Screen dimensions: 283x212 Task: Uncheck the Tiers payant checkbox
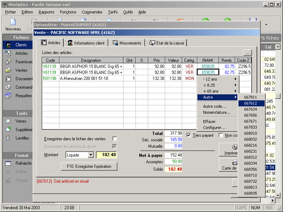pyautogui.click(x=189, y=135)
